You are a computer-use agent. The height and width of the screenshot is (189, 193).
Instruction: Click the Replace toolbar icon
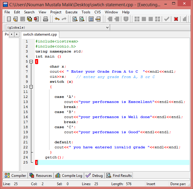coord(82,19)
